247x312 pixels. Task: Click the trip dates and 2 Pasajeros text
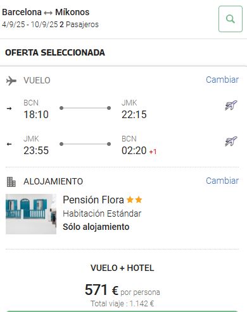[x=50, y=25]
